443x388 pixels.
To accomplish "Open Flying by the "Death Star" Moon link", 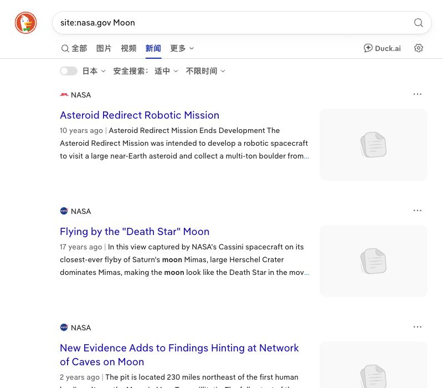I will tap(135, 232).
